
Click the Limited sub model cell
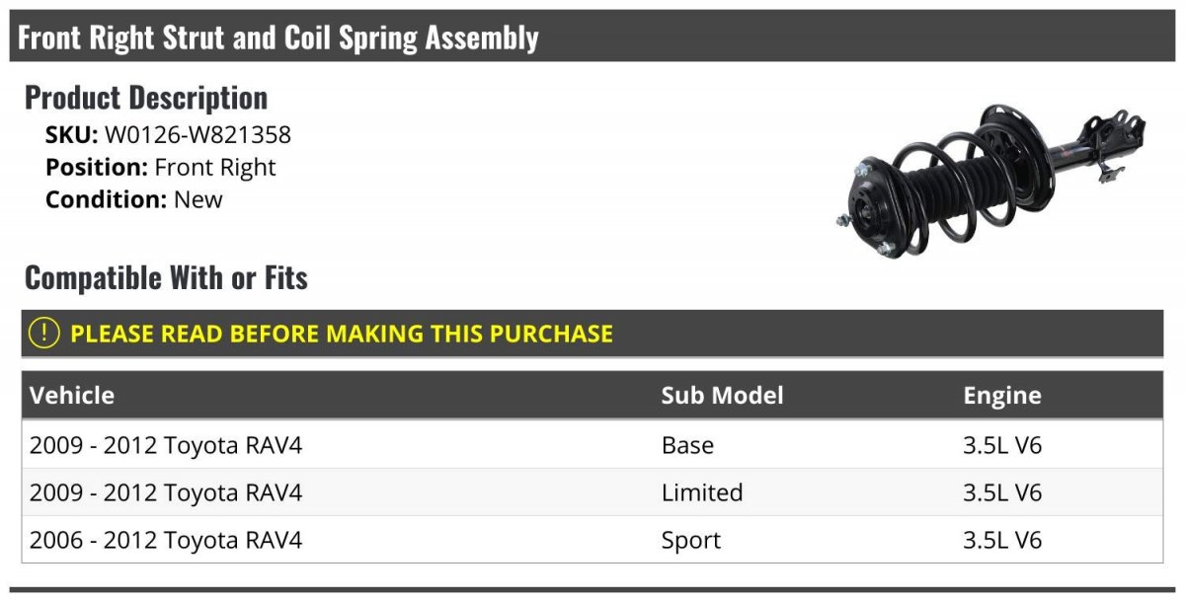(702, 492)
